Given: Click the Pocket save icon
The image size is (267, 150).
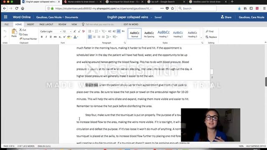Looking at the screenshot, I should [167, 8].
